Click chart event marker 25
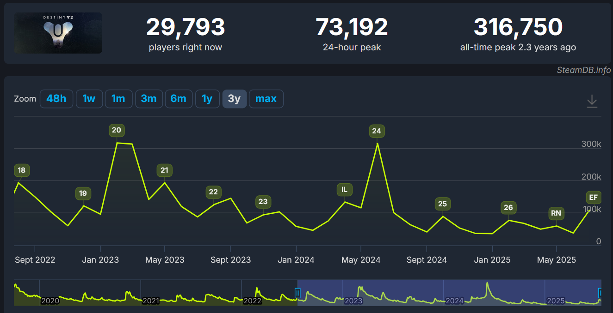613x313 pixels. point(443,204)
